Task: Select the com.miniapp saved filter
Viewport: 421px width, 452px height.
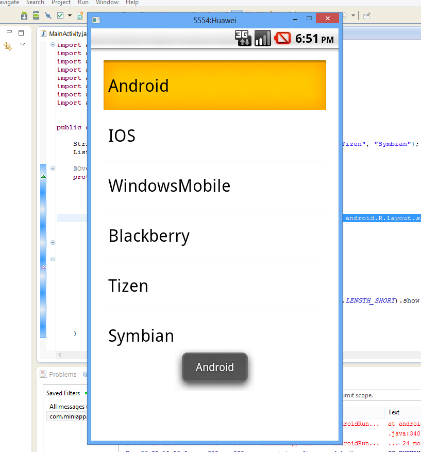Action: point(67,416)
